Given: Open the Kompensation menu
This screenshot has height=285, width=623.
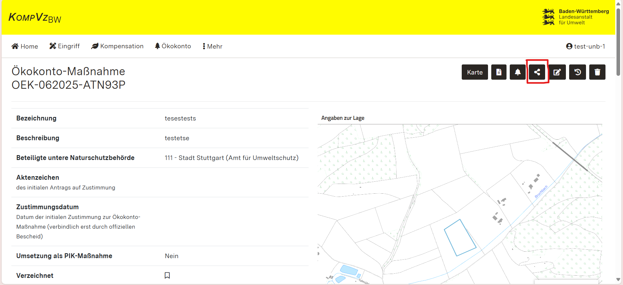Looking at the screenshot, I should (x=117, y=46).
